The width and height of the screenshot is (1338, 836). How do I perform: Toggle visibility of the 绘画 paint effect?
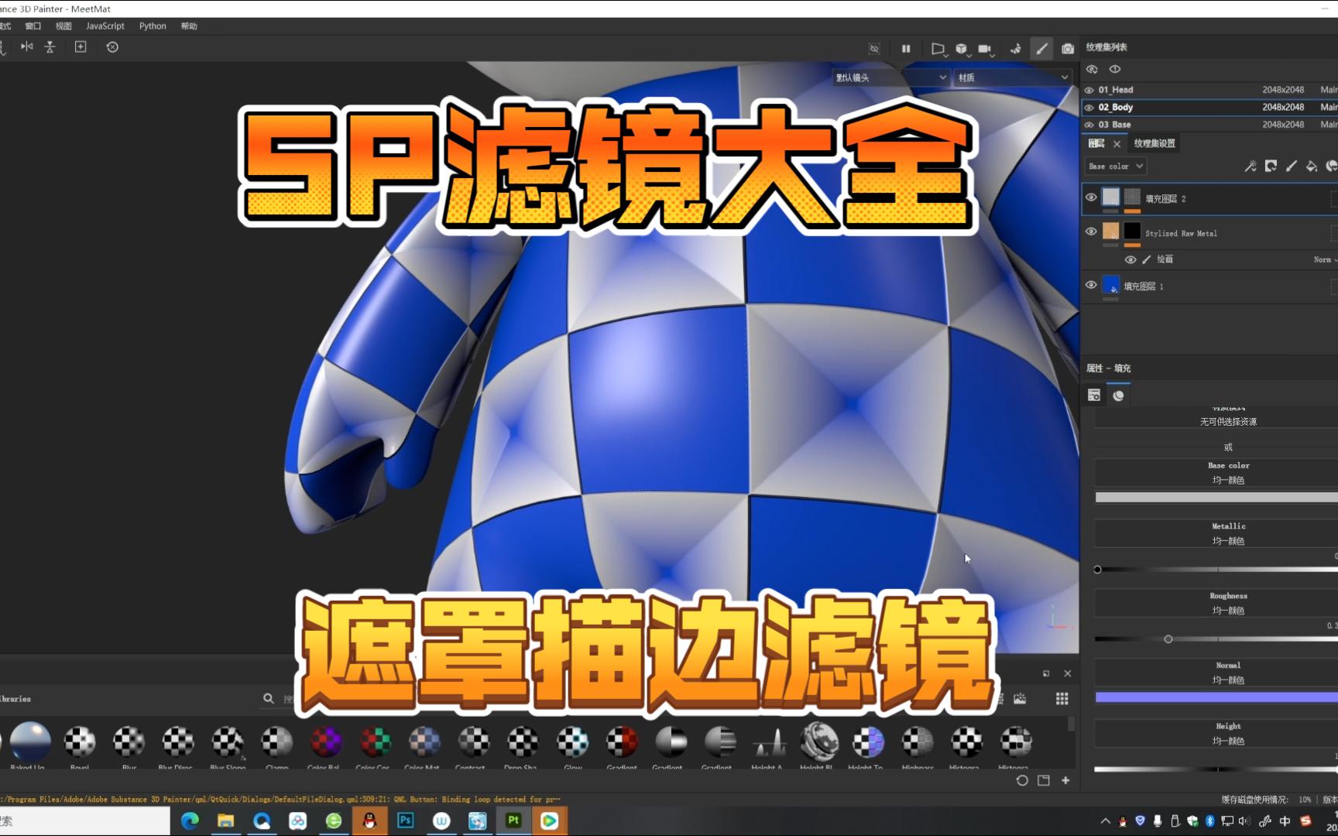pos(1130,260)
